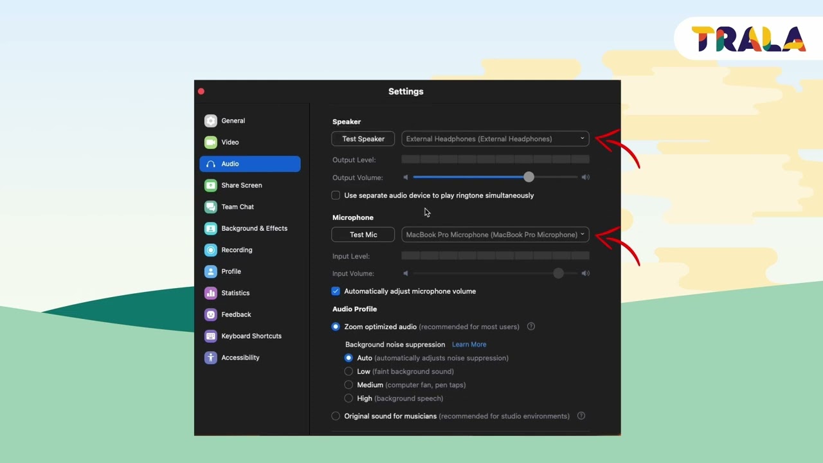Select Medium noise suppression option
Screen dimensions: 823x463
(x=348, y=385)
